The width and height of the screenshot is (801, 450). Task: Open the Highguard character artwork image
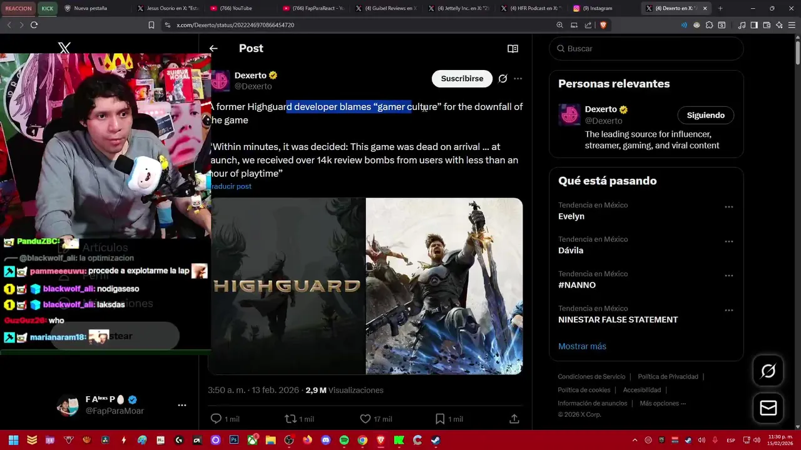[x=444, y=286]
